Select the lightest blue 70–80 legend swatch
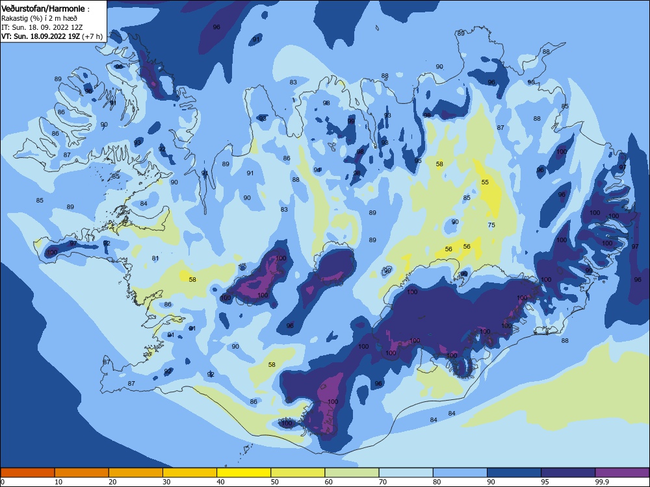Image resolution: width=650 pixels, height=487 pixels. [x=406, y=473]
